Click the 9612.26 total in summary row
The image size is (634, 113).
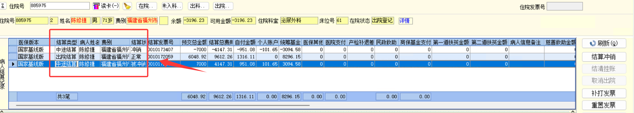(x=221, y=97)
